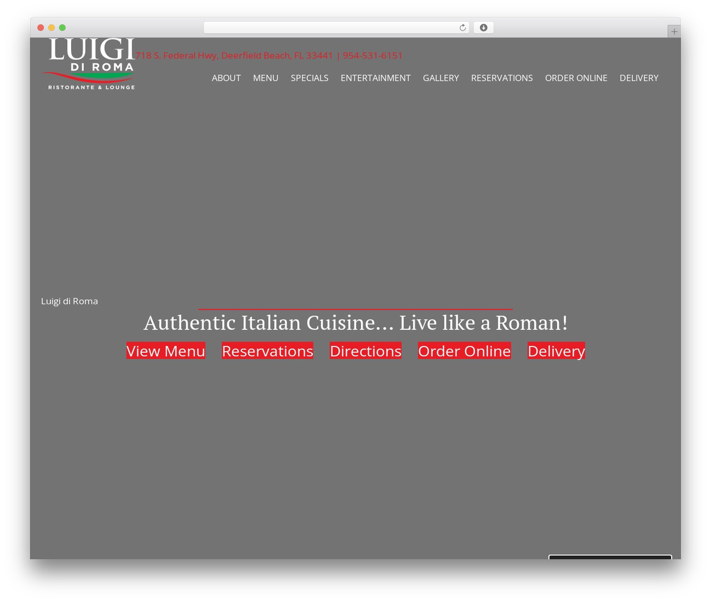Viewport: 711px width, 602px height.
Task: Click the red Delivery button
Action: pos(556,351)
